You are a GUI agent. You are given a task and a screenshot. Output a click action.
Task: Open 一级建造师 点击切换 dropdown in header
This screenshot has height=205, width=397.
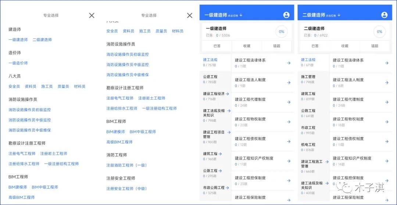(x=223, y=15)
